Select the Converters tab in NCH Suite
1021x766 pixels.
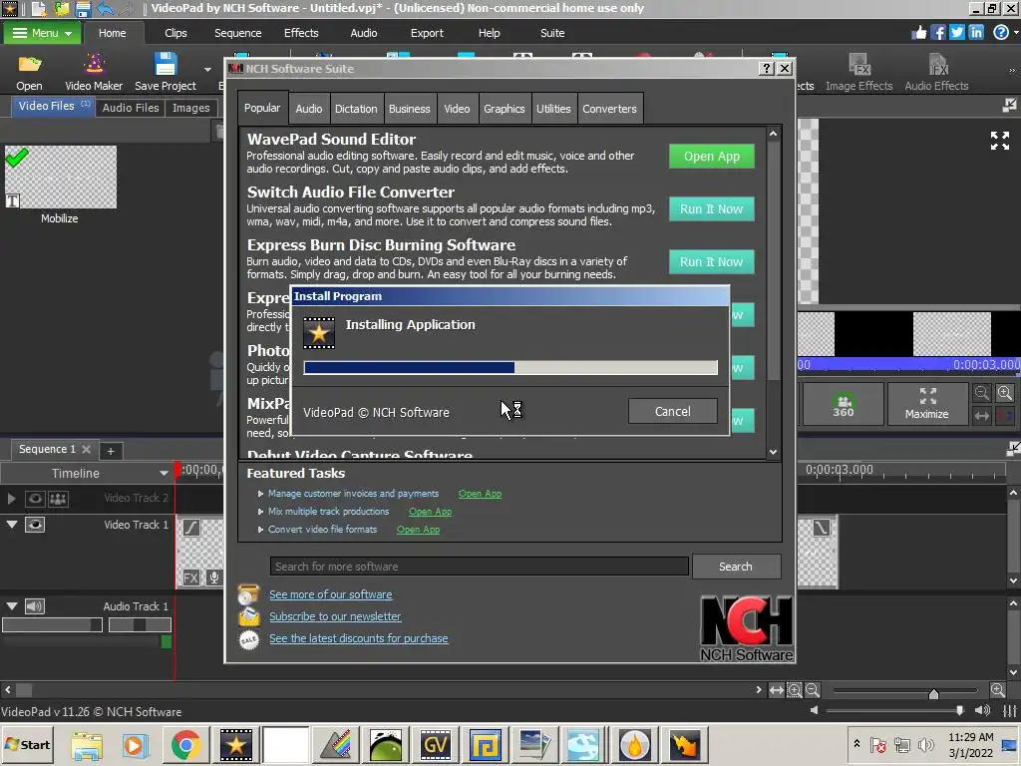(x=609, y=109)
